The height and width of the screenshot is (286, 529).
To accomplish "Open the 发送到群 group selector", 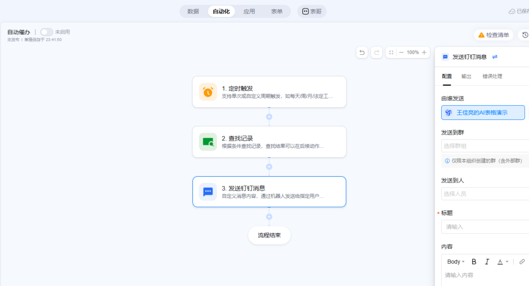I will (x=485, y=146).
